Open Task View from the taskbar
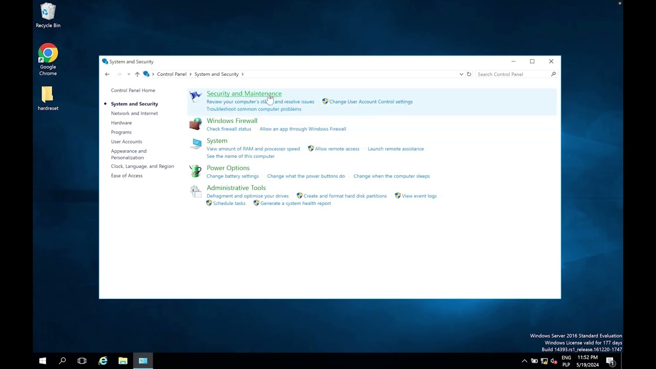Screen dimensions: 656x369 pos(82,361)
